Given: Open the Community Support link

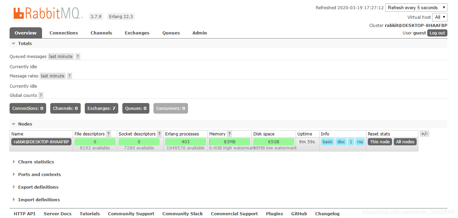Looking at the screenshot, I should pyautogui.click(x=131, y=214).
